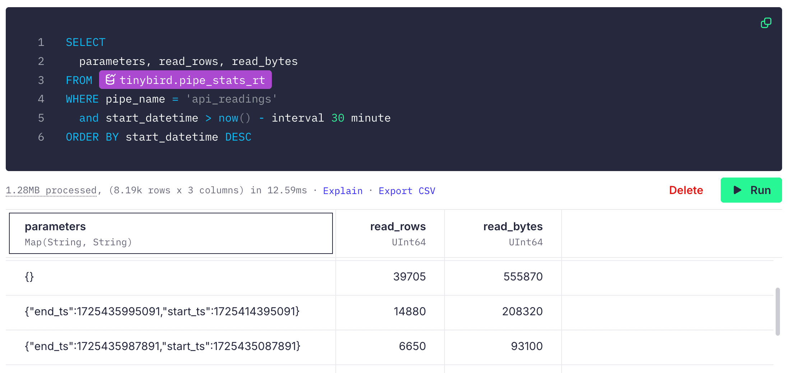Click the '1.28MB processed' underlined stat

51,190
